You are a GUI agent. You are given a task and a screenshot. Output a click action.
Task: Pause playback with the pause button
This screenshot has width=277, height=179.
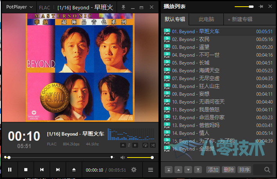[x=10, y=170]
